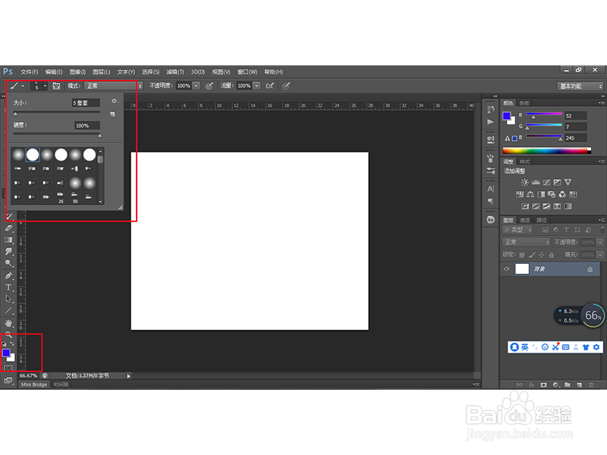Open the flow 100% dropdown arrow
This screenshot has width=607, height=455.
pos(256,86)
